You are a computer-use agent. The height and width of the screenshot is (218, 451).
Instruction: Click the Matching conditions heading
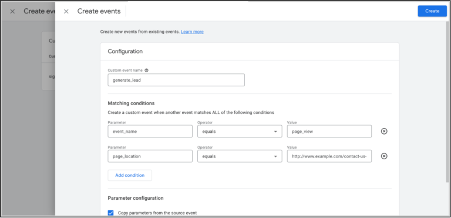click(131, 103)
